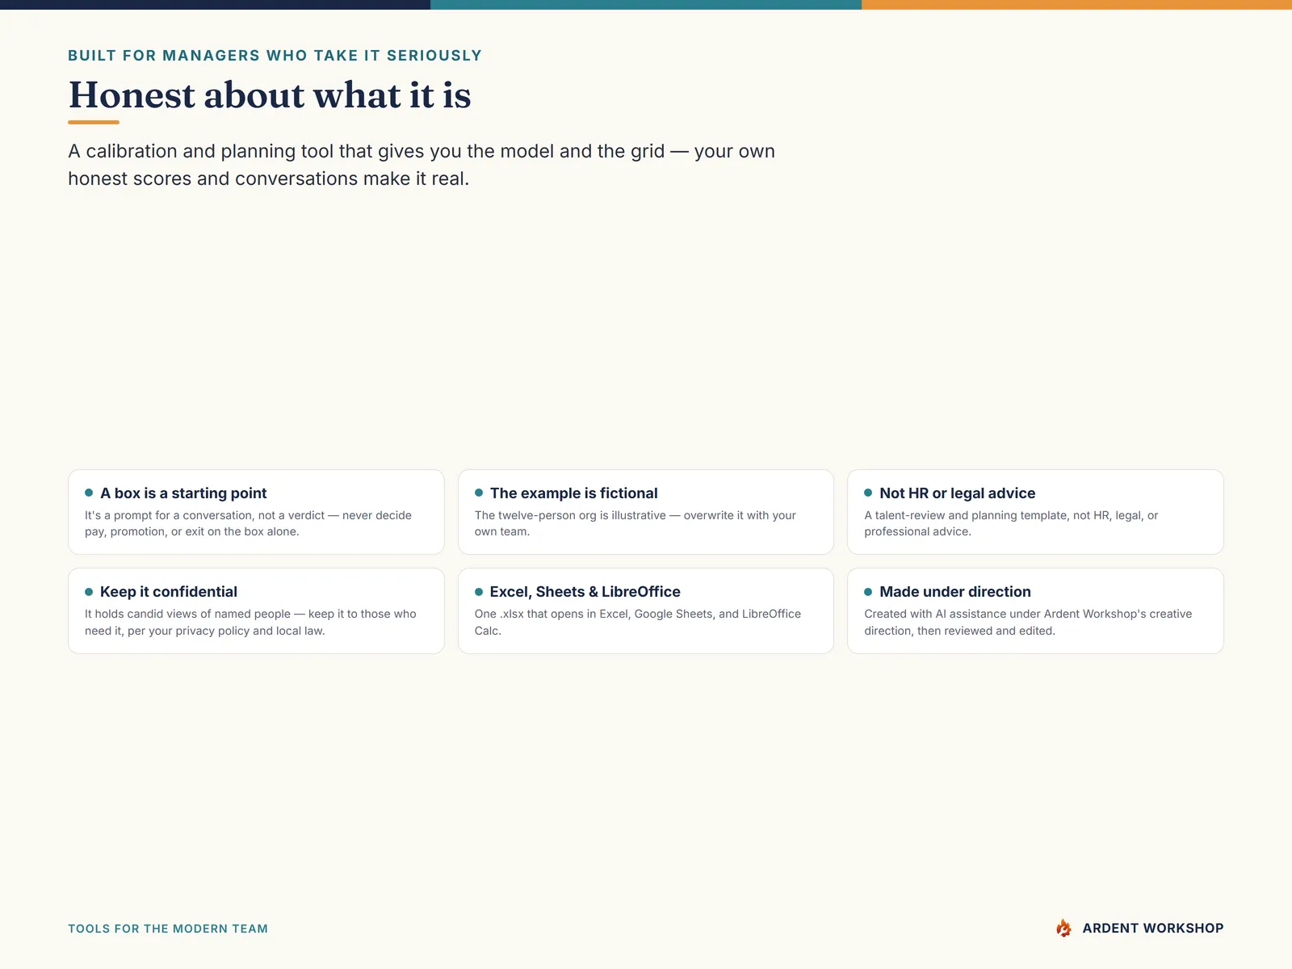Select the 'Made under direction' heading
The height and width of the screenshot is (969, 1292).
tap(955, 592)
